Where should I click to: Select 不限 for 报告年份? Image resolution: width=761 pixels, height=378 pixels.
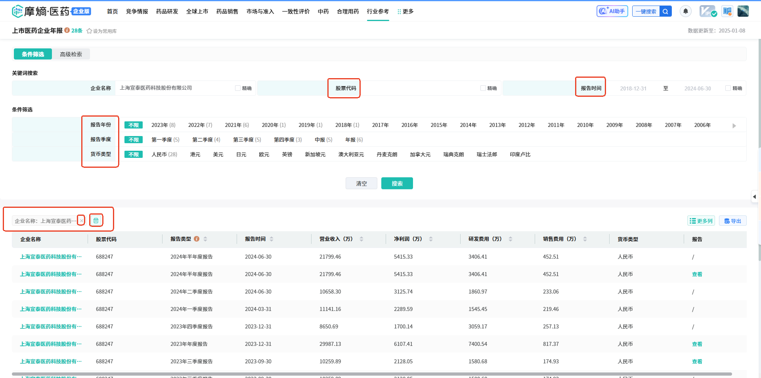point(134,125)
